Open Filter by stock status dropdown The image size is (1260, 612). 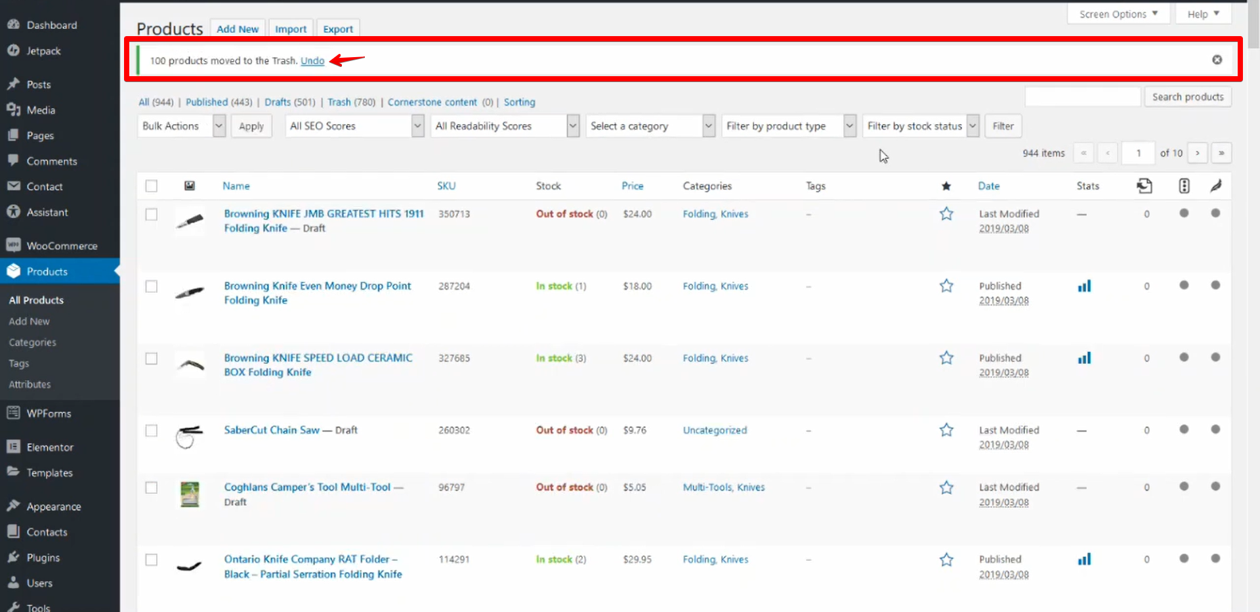click(x=920, y=126)
